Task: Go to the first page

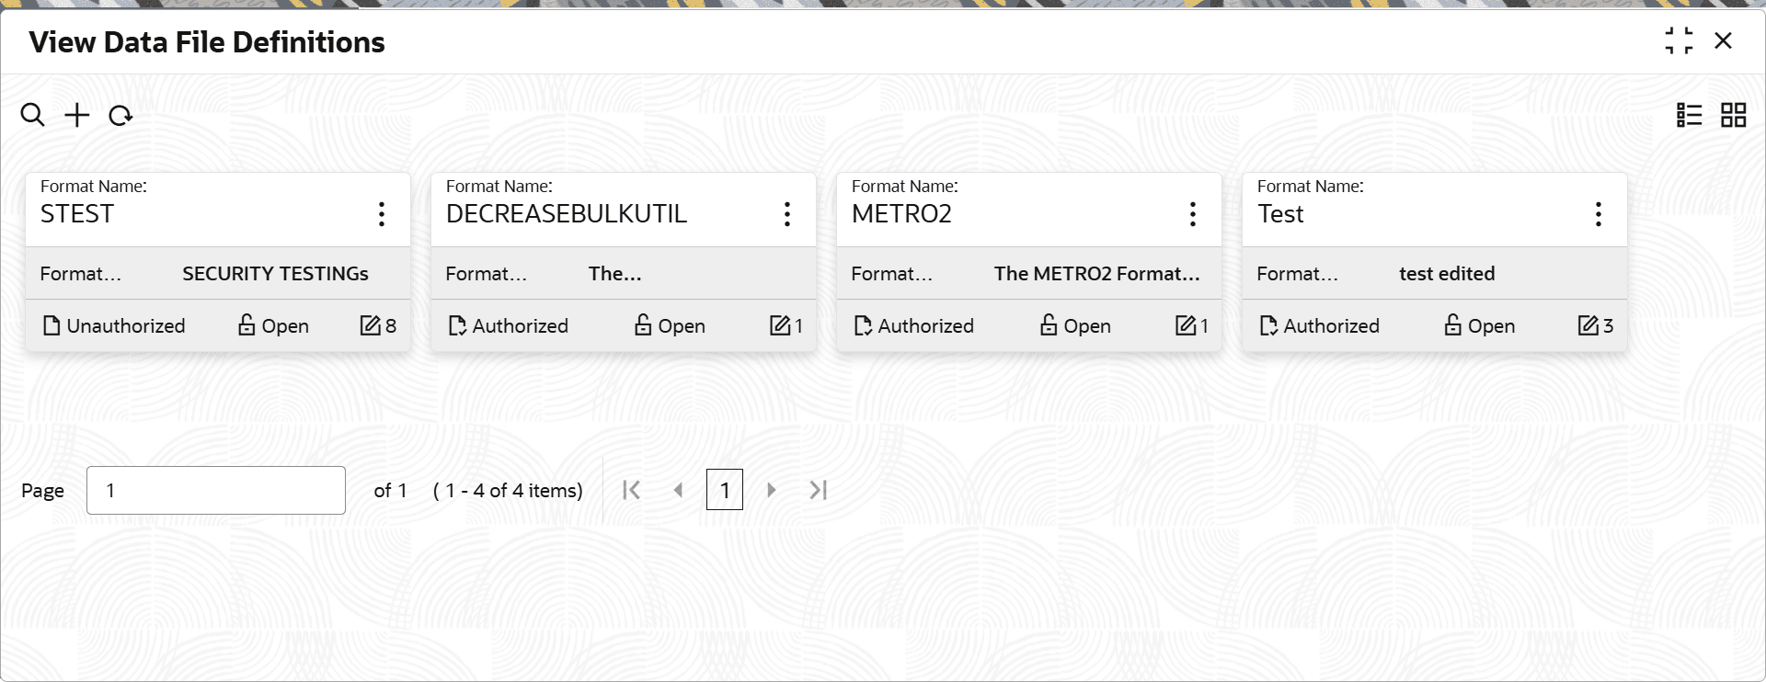Action: pyautogui.click(x=631, y=490)
